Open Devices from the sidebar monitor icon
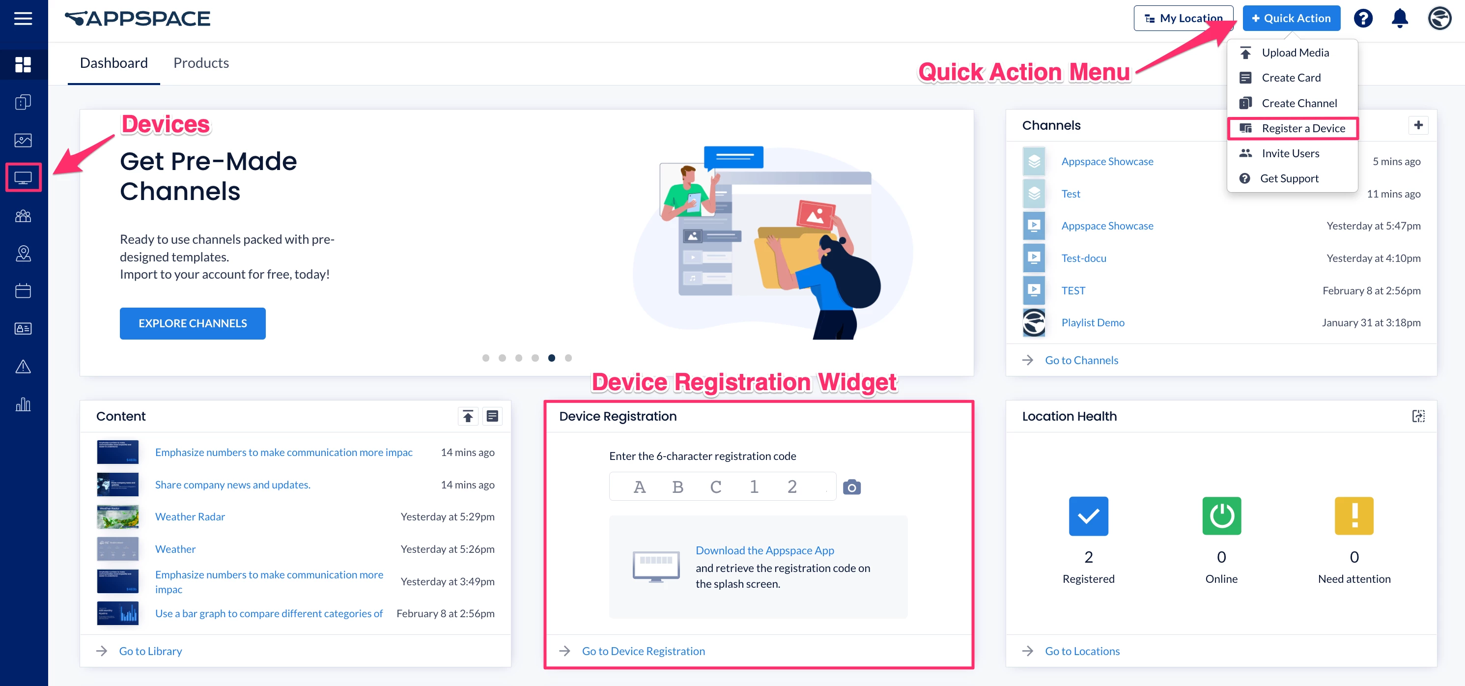Screen dimensions: 1465x686 click(x=23, y=177)
